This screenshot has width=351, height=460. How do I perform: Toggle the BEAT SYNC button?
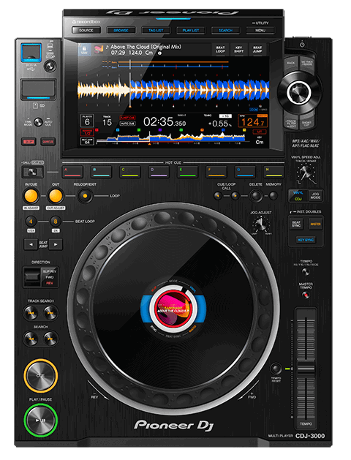(x=296, y=224)
